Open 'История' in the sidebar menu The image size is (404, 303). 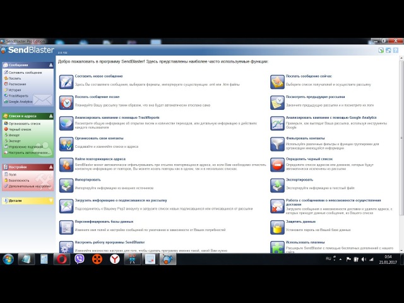click(x=15, y=90)
